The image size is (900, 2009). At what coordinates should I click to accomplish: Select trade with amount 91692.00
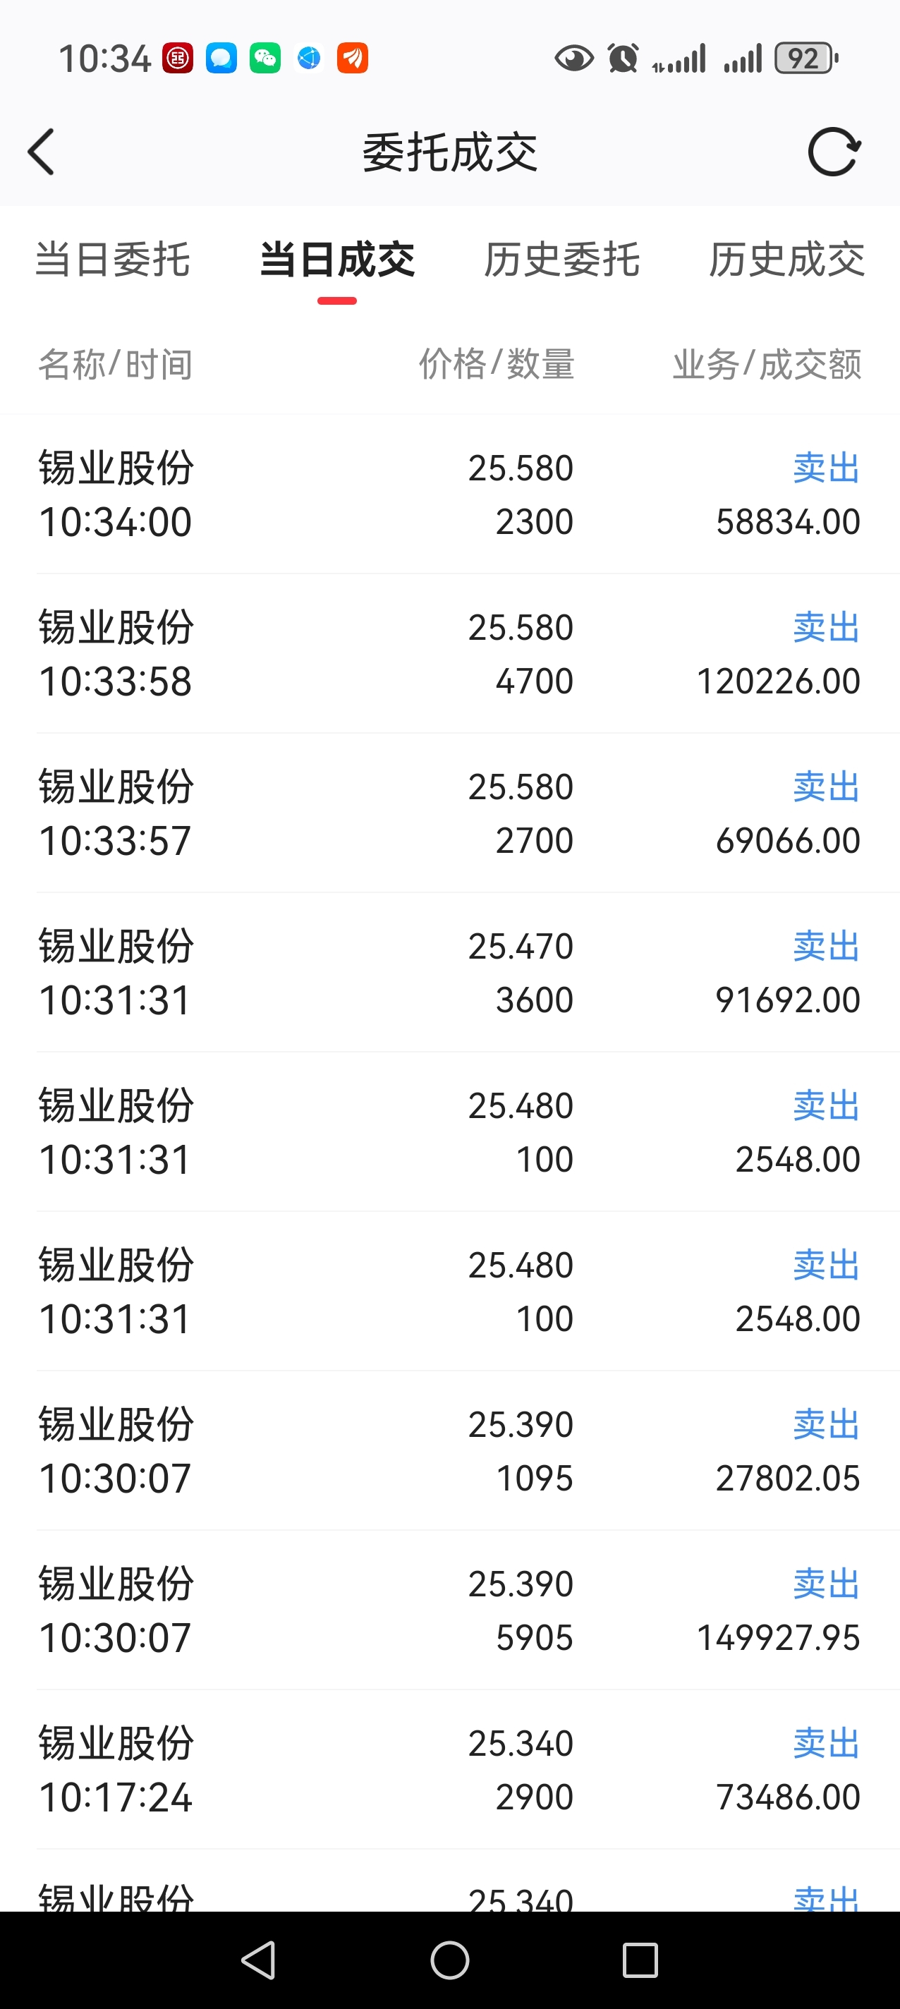coord(450,973)
